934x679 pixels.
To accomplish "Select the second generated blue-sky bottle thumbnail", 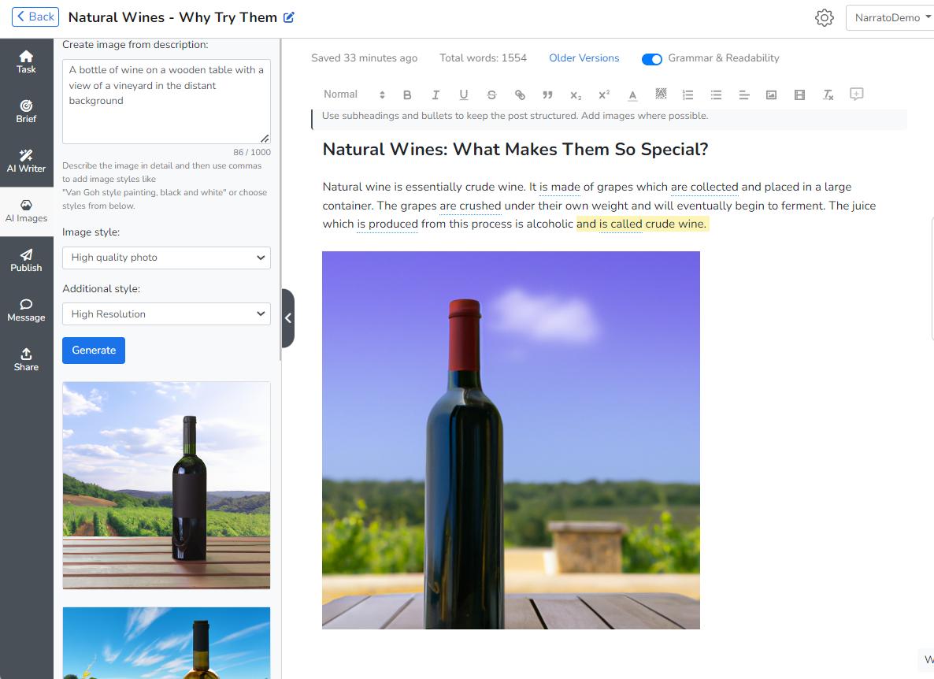I will tap(166, 644).
